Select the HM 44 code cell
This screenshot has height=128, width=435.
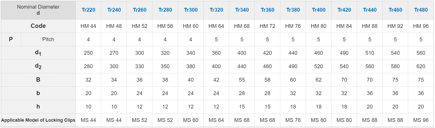88,26
